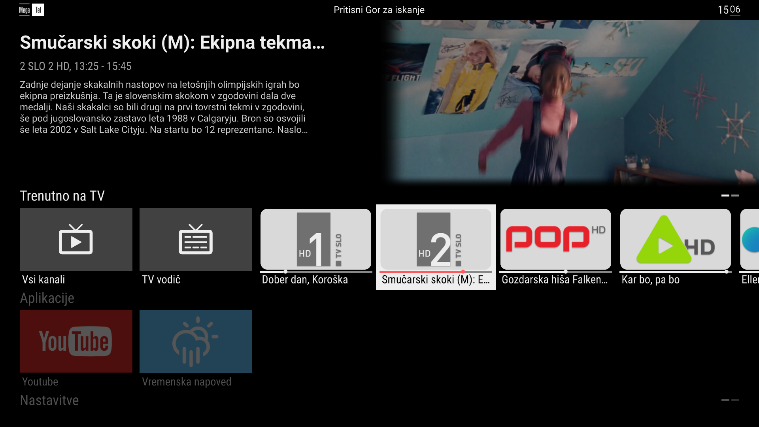Open the Vsi kanali tile icon
Image resolution: width=759 pixels, height=427 pixels.
[x=76, y=239]
